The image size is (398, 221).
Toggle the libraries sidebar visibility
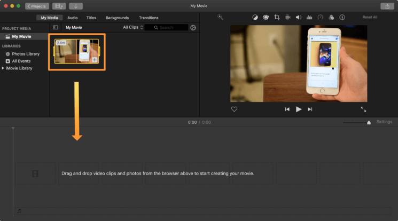(55, 27)
